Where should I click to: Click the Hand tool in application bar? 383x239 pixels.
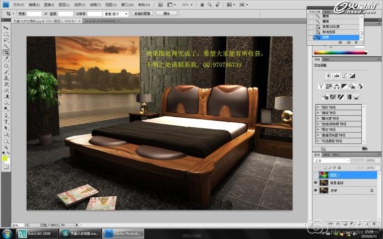click(202, 5)
